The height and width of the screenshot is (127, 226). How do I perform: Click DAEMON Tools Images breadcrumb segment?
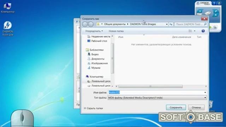pyautogui.click(x=143, y=24)
